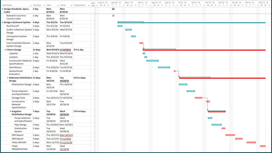Image resolution: width=272 pixels, height=153 pixels.
Task: Click the Finish date of Irrigation Distribution Design
Action: 65,113
